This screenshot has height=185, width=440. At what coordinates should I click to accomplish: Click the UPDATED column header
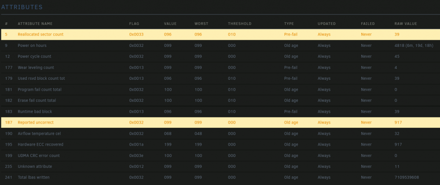(326, 24)
